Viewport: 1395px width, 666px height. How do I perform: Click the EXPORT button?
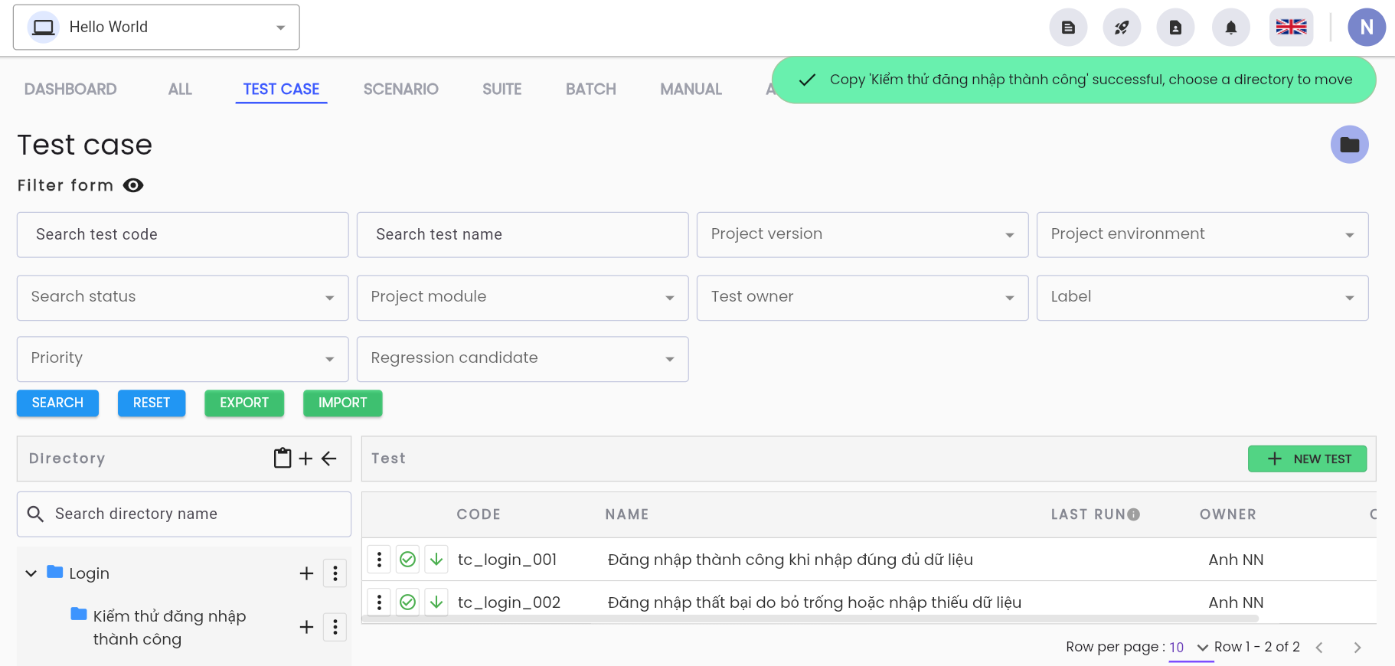244,403
